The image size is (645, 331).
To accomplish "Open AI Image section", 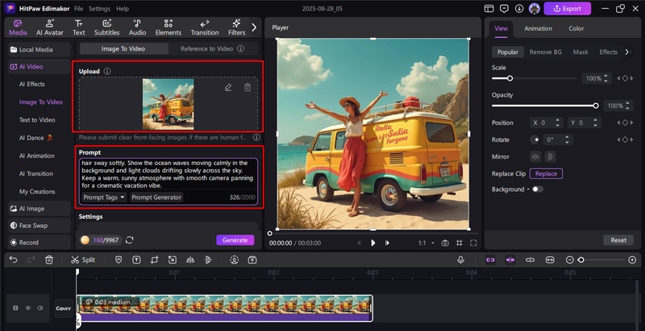I will [x=39, y=209].
